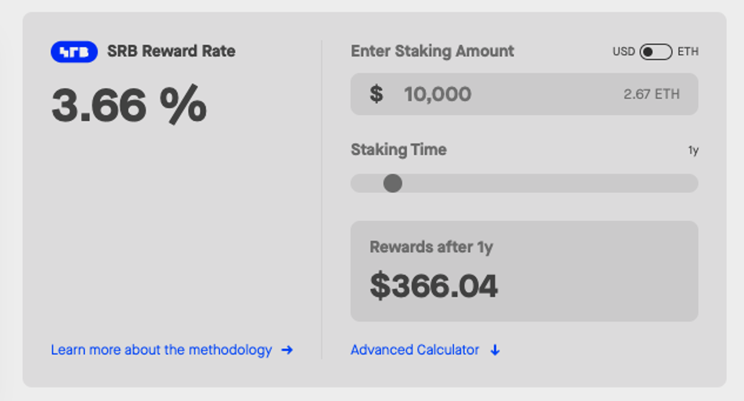Viewport: 744px width, 401px height.
Task: Click the dollar sign in amount field
Action: (376, 94)
